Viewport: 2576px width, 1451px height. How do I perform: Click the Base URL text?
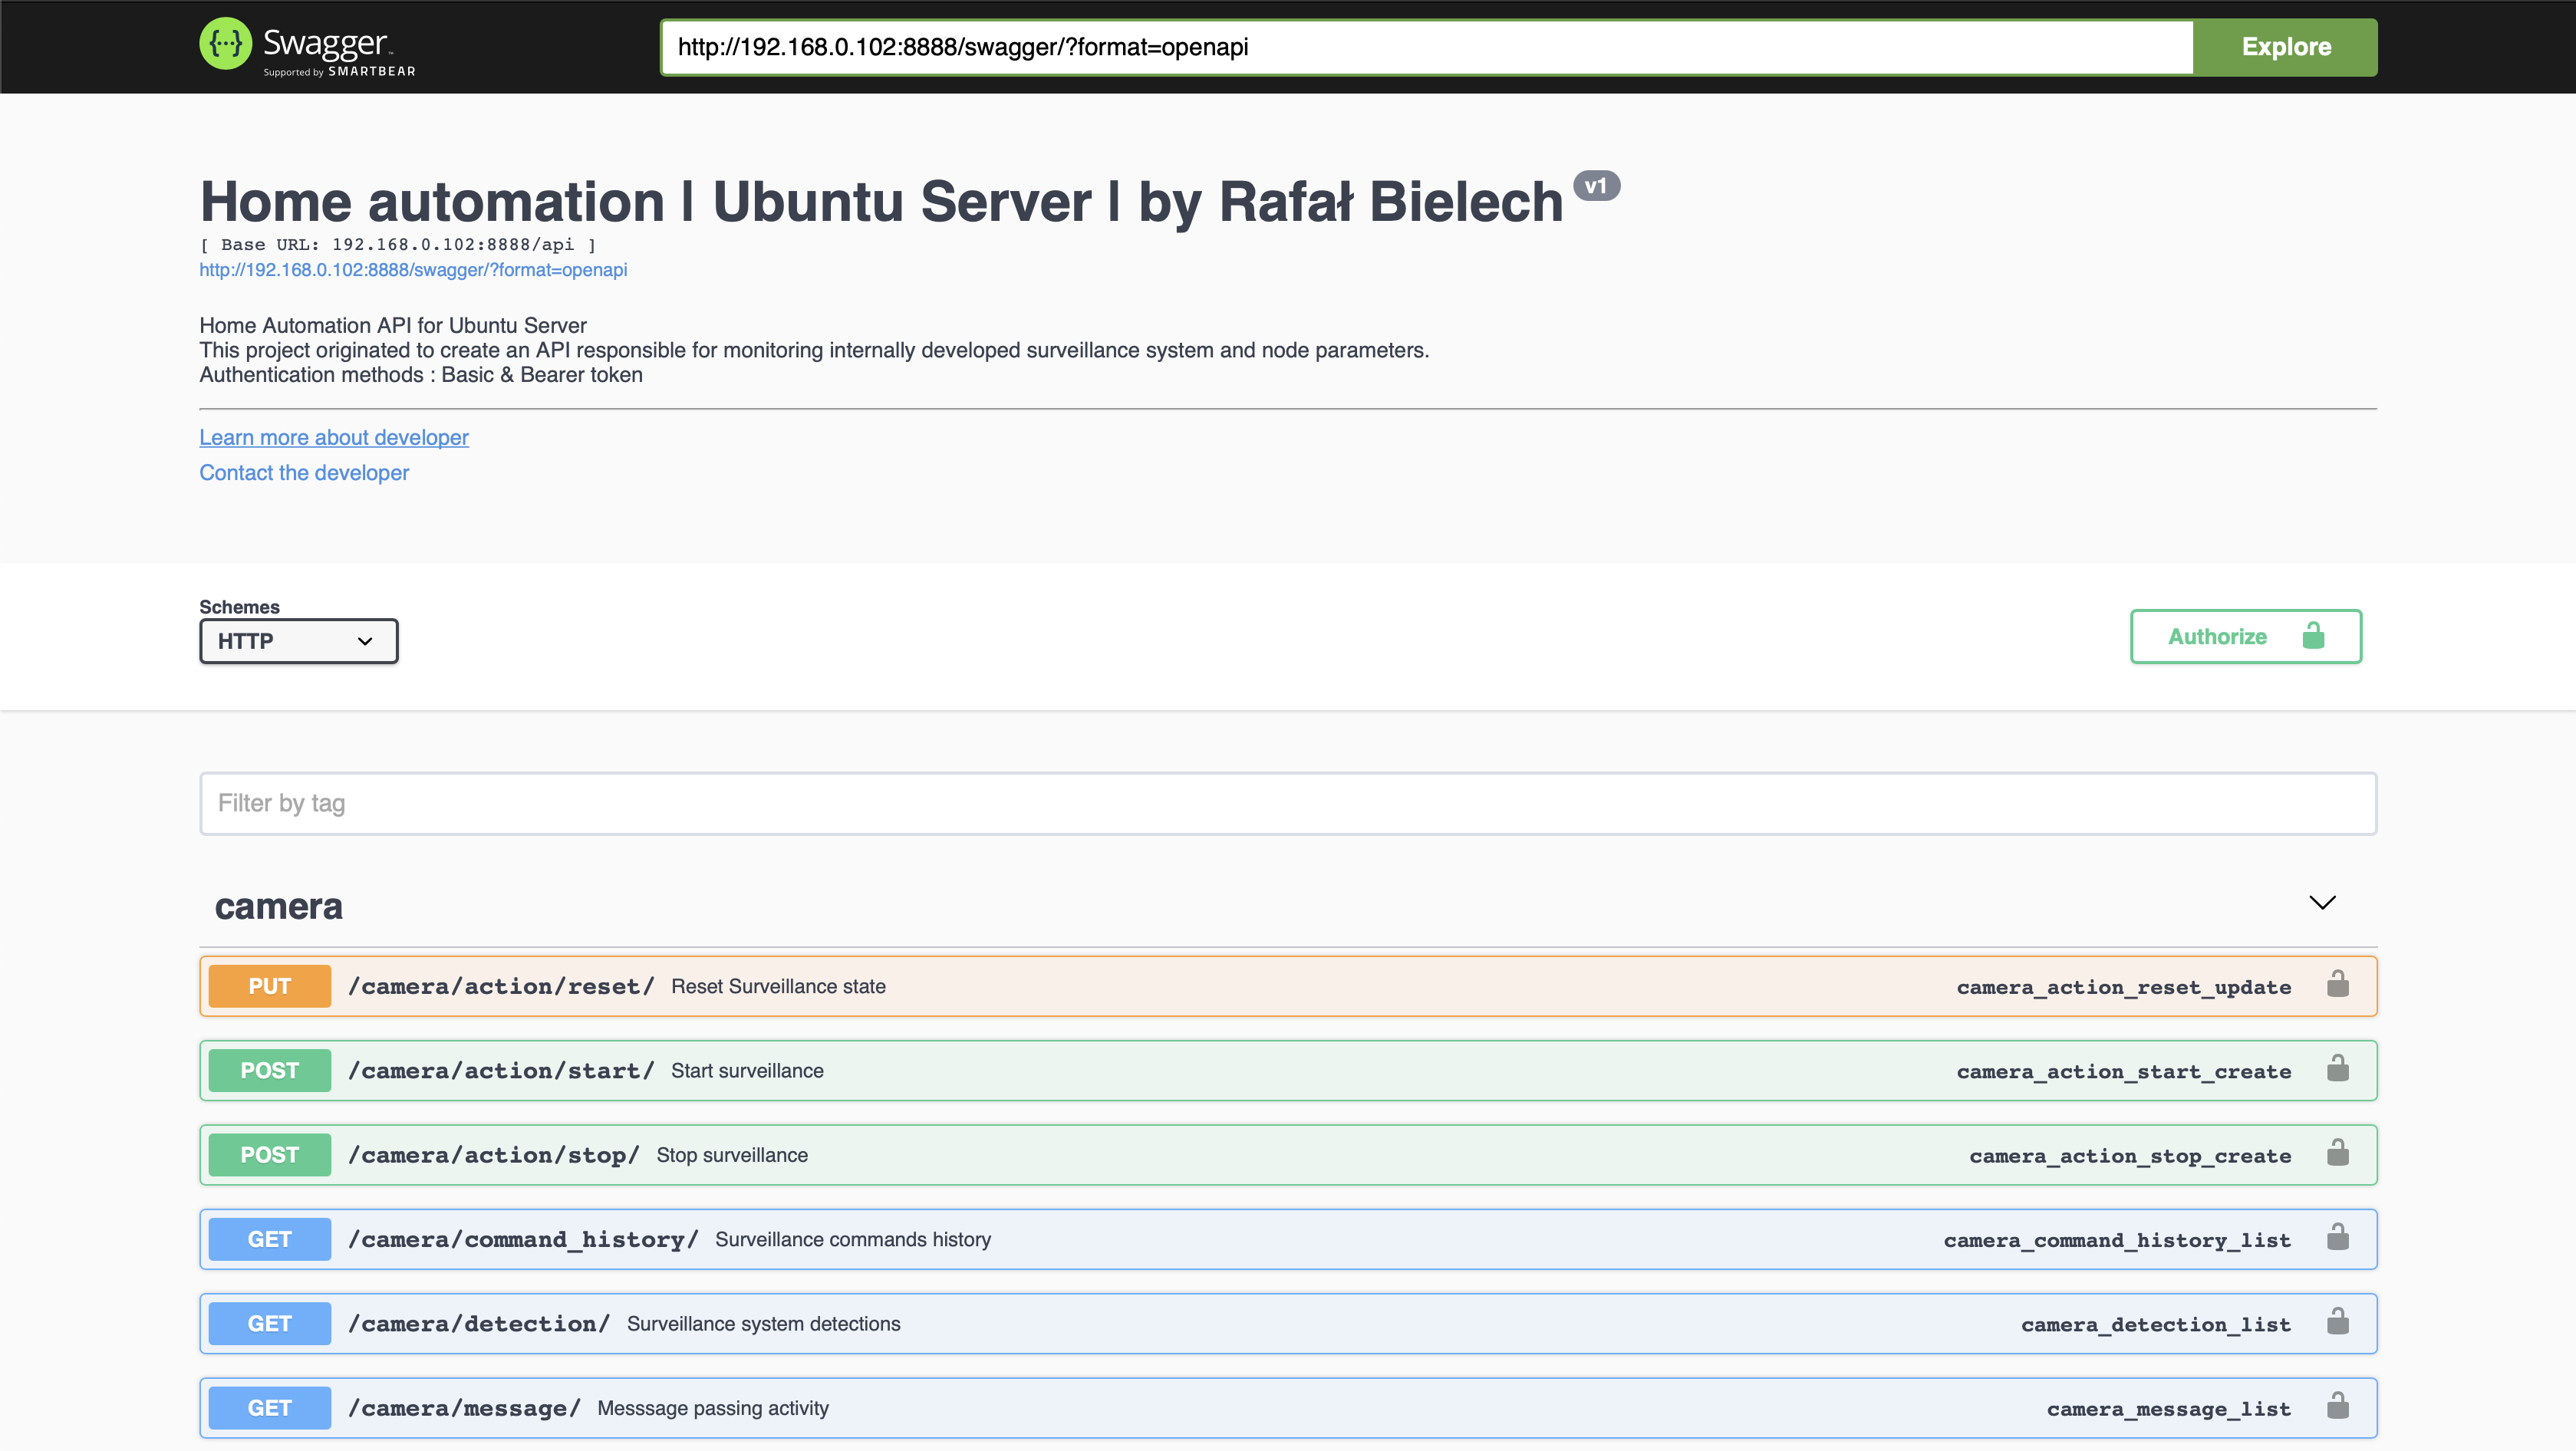(x=398, y=244)
